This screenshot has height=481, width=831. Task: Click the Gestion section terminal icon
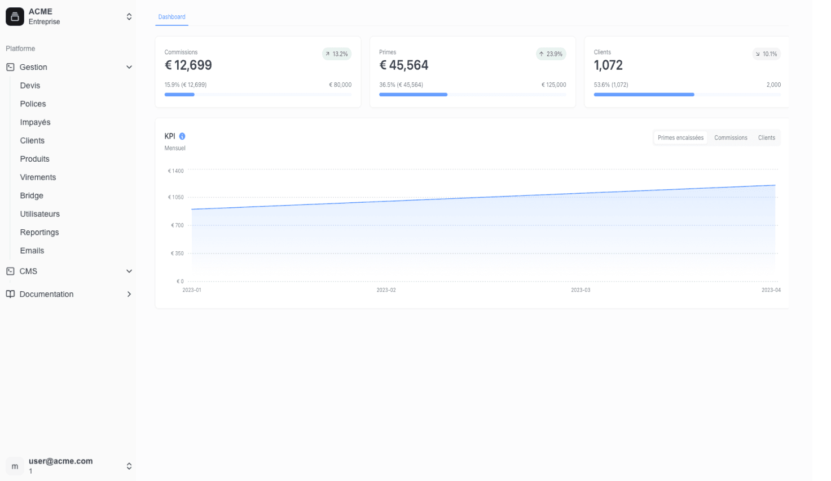tap(10, 67)
